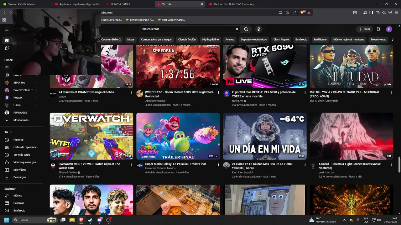The image size is (401, 225).
Task: Show more filter chips with right arrow
Action: [x=393, y=40]
